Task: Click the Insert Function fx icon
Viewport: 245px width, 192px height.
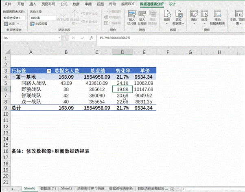Action: (90, 38)
